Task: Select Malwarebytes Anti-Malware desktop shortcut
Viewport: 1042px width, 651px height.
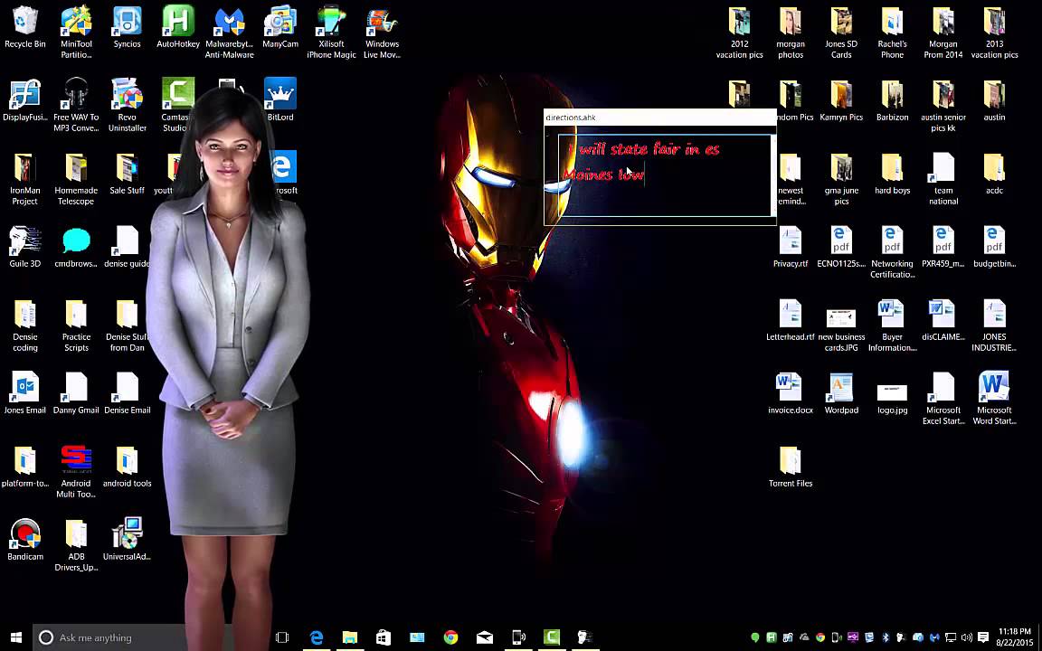Action: (x=229, y=32)
